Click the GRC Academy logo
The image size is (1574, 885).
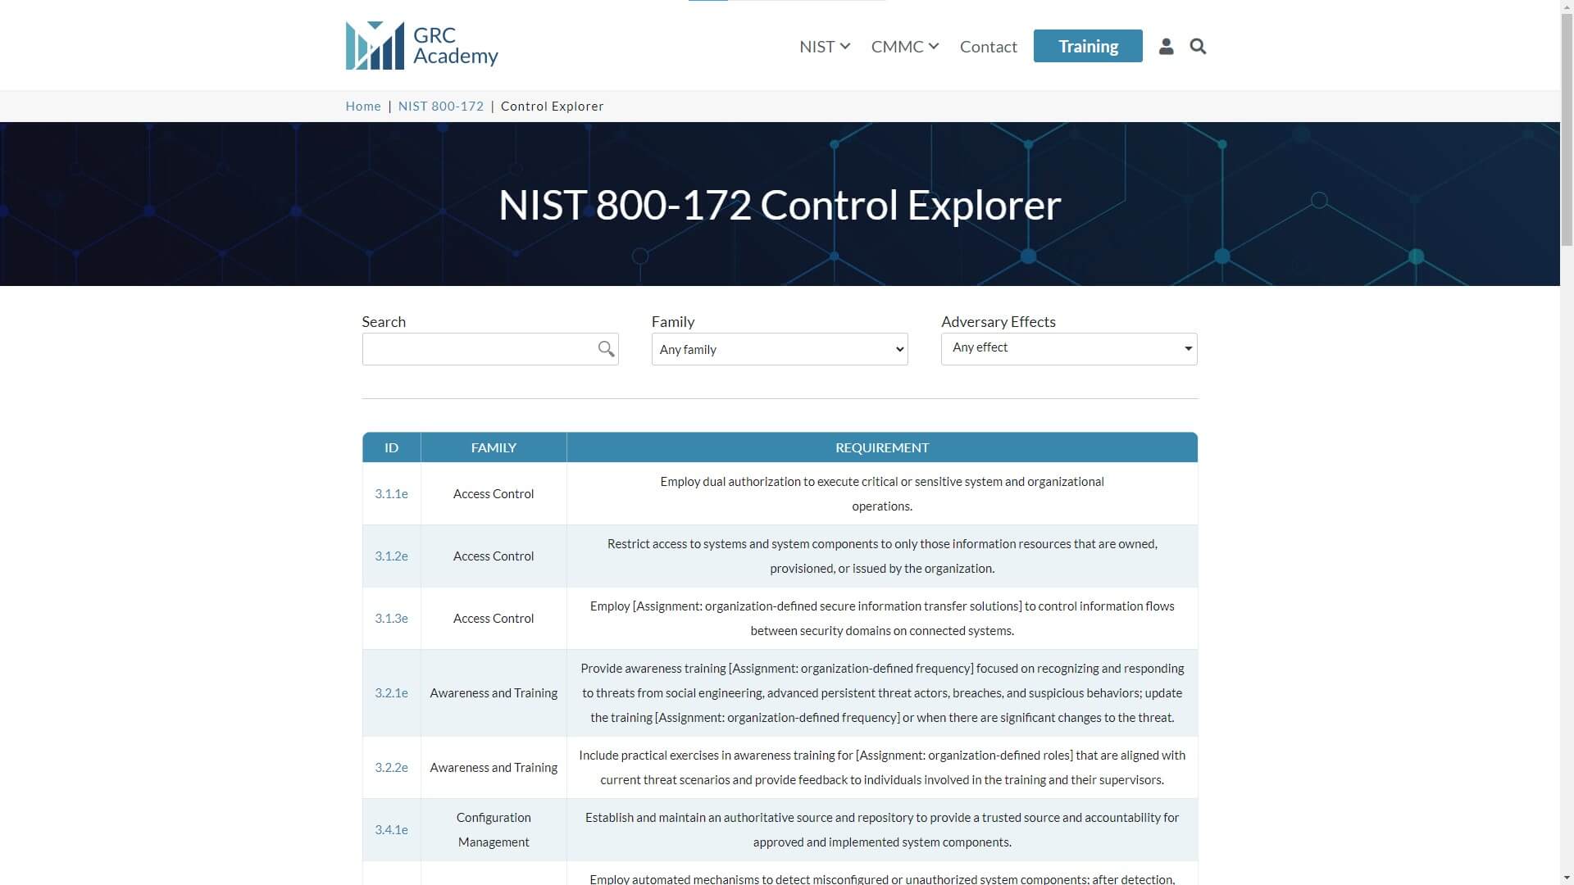tap(421, 45)
